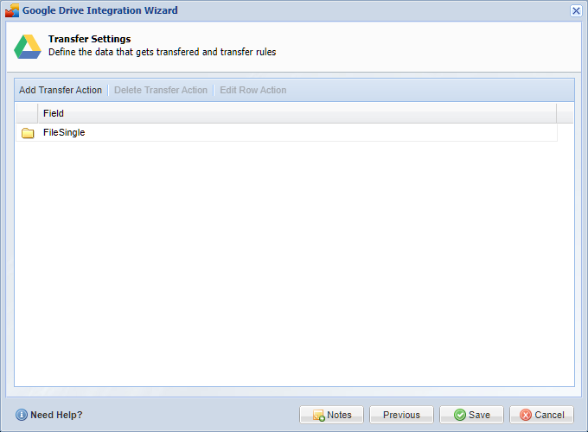The image size is (588, 432).
Task: Cancel the wizard via the Cancel label
Action: coord(549,415)
